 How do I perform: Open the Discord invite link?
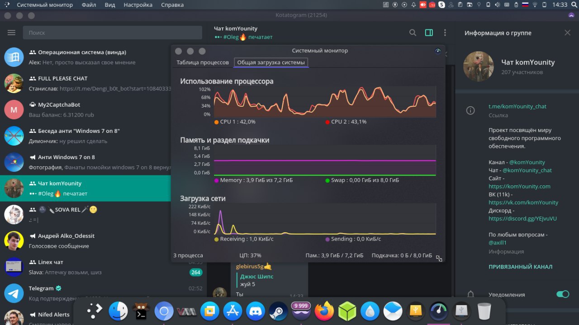[522, 218]
